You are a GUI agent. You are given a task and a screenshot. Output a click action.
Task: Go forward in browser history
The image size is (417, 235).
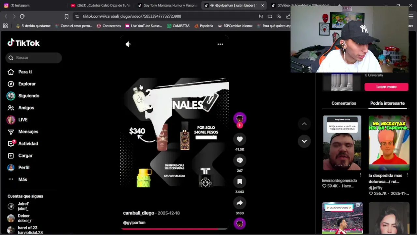(14, 16)
